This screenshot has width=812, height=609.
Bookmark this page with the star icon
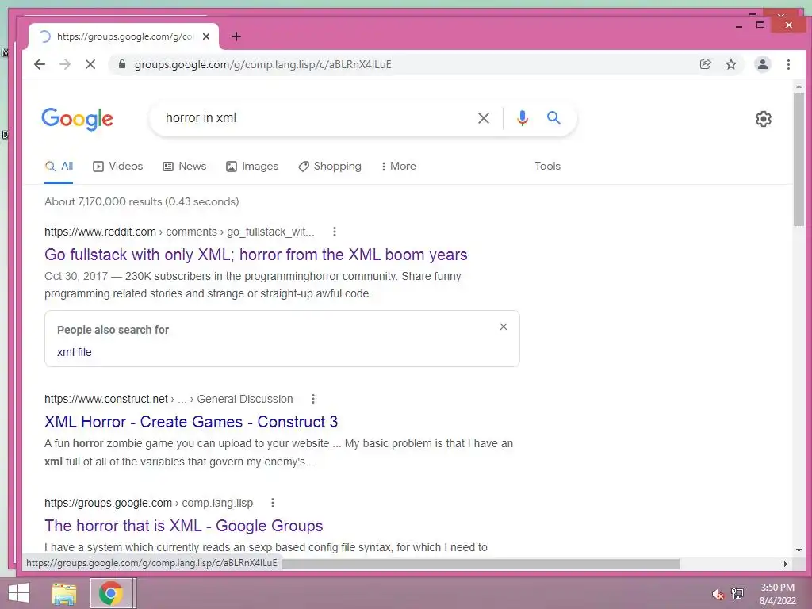[x=730, y=64]
